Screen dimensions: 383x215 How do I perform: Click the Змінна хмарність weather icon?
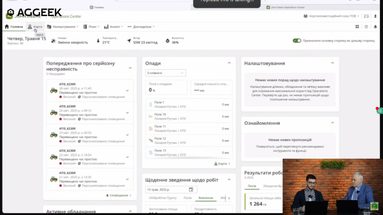pos(53,41)
